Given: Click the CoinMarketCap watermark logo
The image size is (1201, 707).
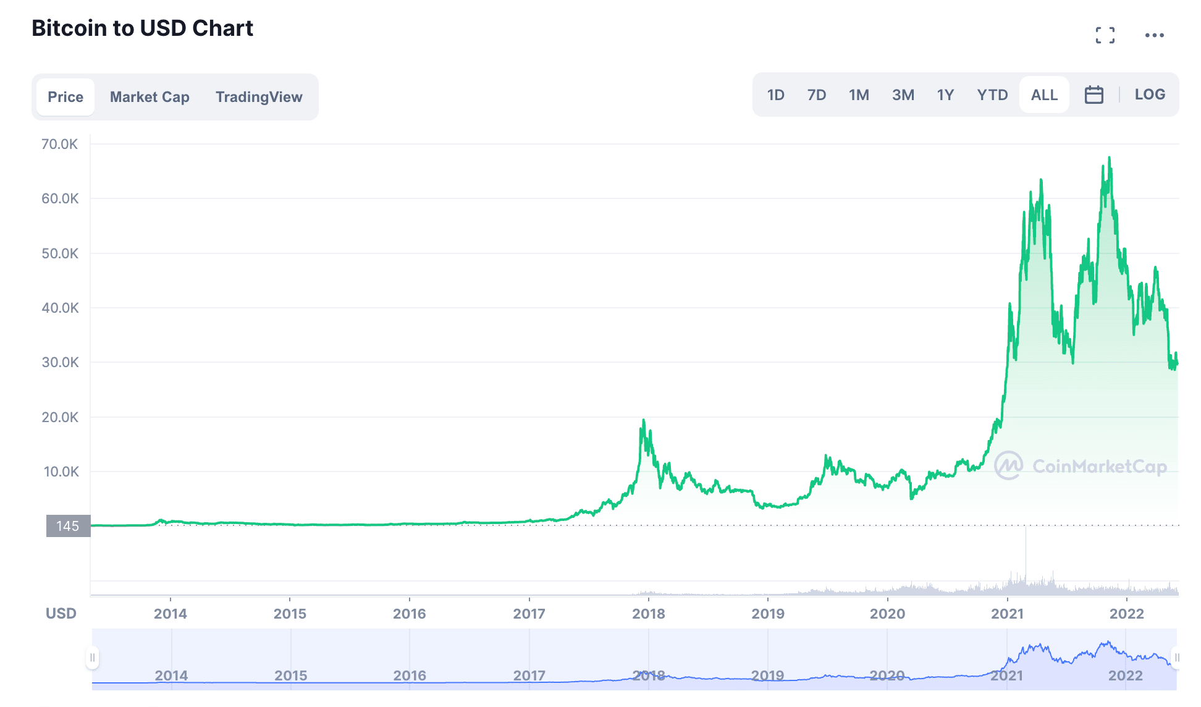Looking at the screenshot, I should click(x=1008, y=466).
